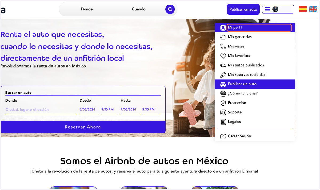Screen dimensions: 320x190
Task: Click the Cerrar Sesión exit icon
Action: (x=223, y=136)
